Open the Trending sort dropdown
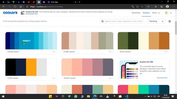 [x=156, y=21]
